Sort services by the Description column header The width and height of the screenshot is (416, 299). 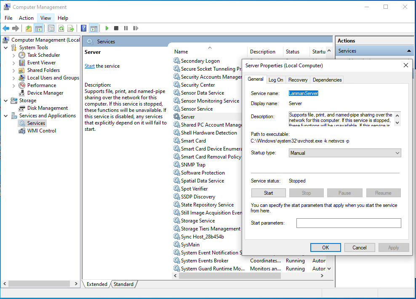(x=265, y=52)
